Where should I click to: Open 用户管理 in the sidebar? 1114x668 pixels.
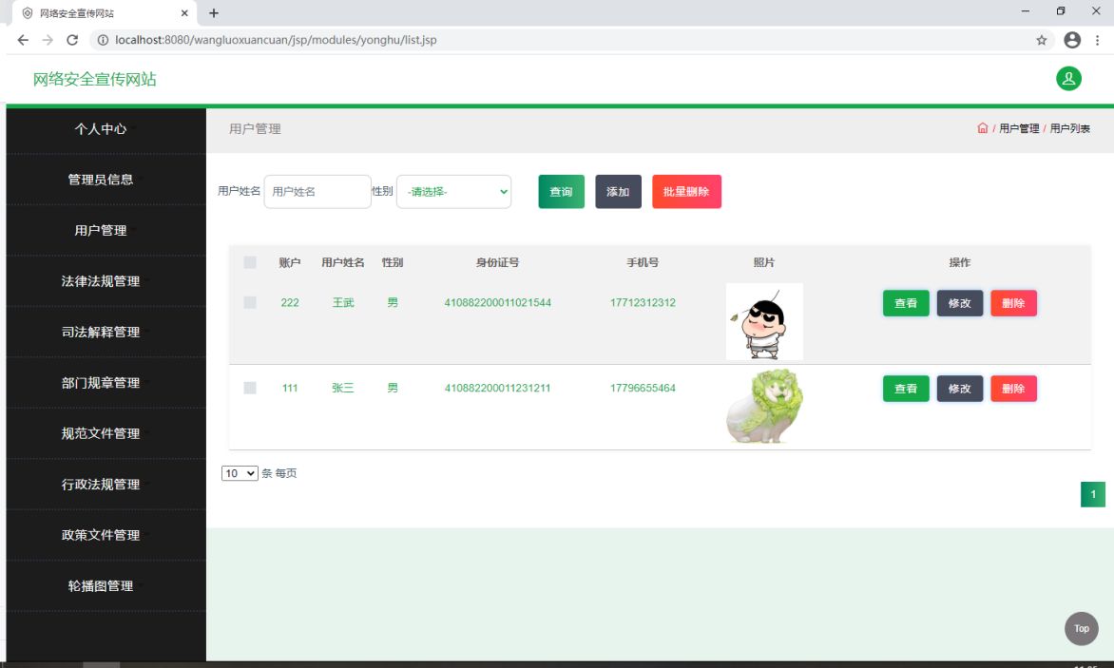point(101,230)
